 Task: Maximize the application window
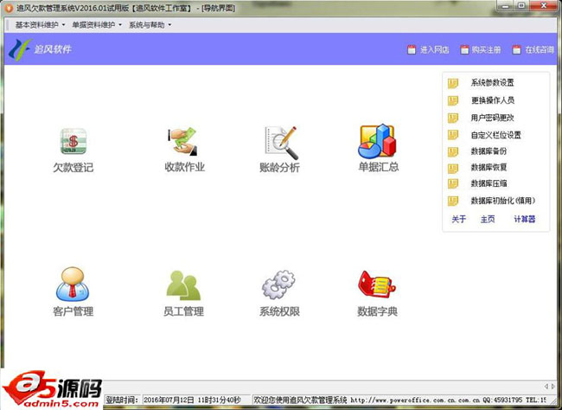(522, 6)
